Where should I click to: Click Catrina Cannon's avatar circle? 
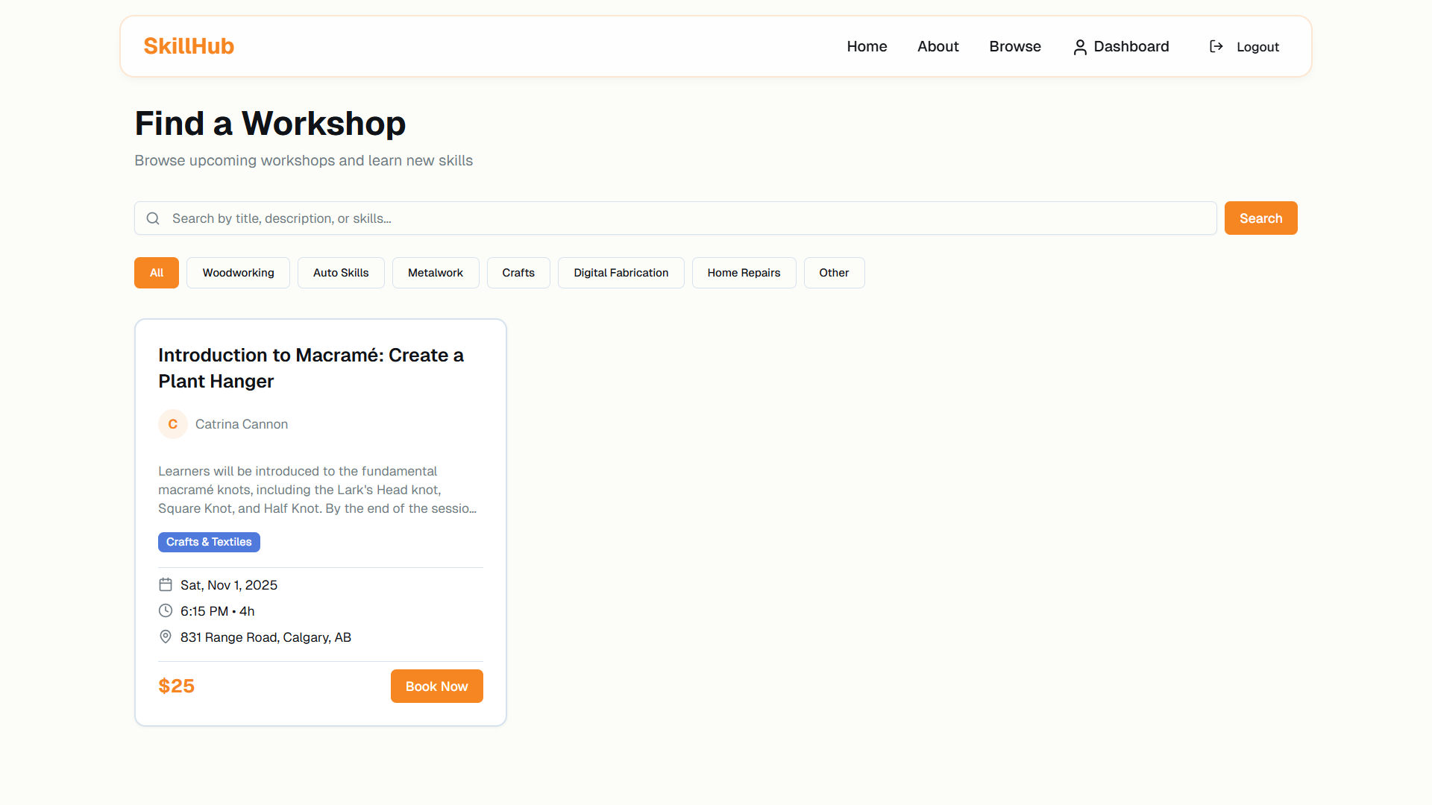click(x=172, y=424)
